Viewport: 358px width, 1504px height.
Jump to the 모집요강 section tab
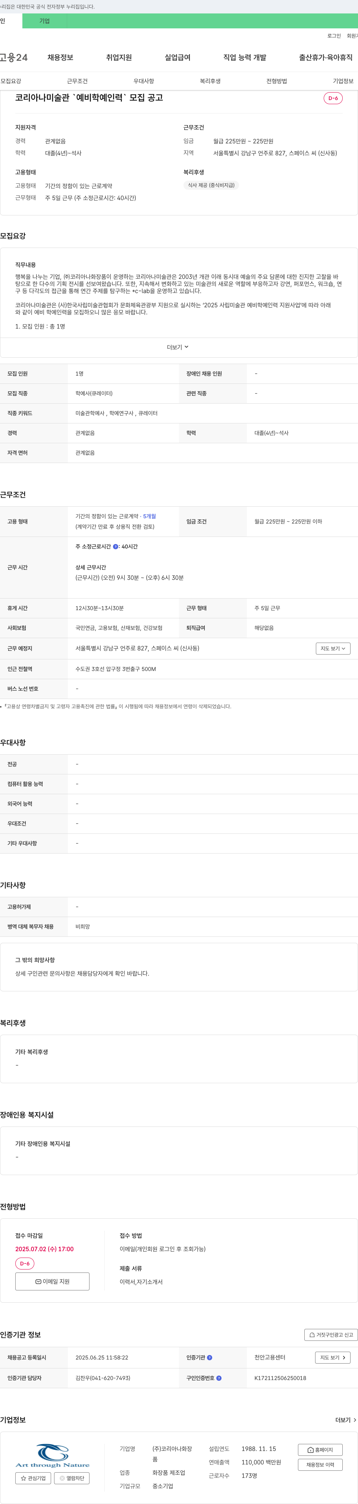point(10,81)
